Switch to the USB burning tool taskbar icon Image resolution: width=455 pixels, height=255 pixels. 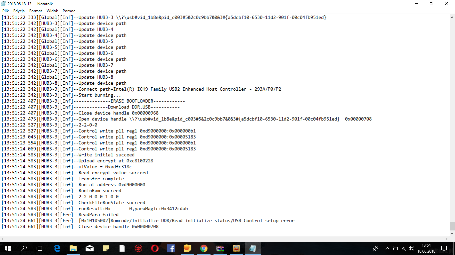(x=236, y=248)
